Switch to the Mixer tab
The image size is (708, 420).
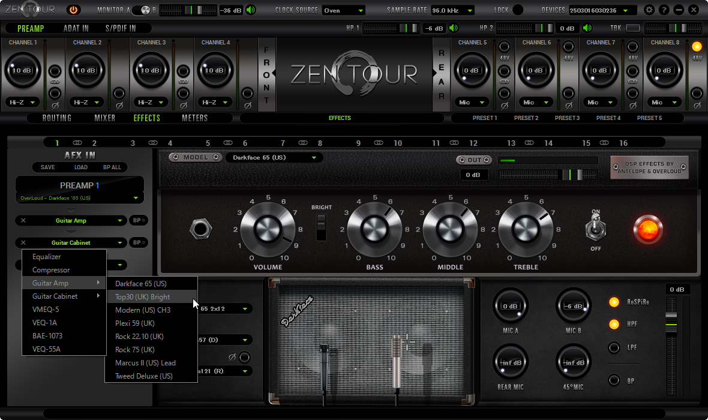click(105, 118)
